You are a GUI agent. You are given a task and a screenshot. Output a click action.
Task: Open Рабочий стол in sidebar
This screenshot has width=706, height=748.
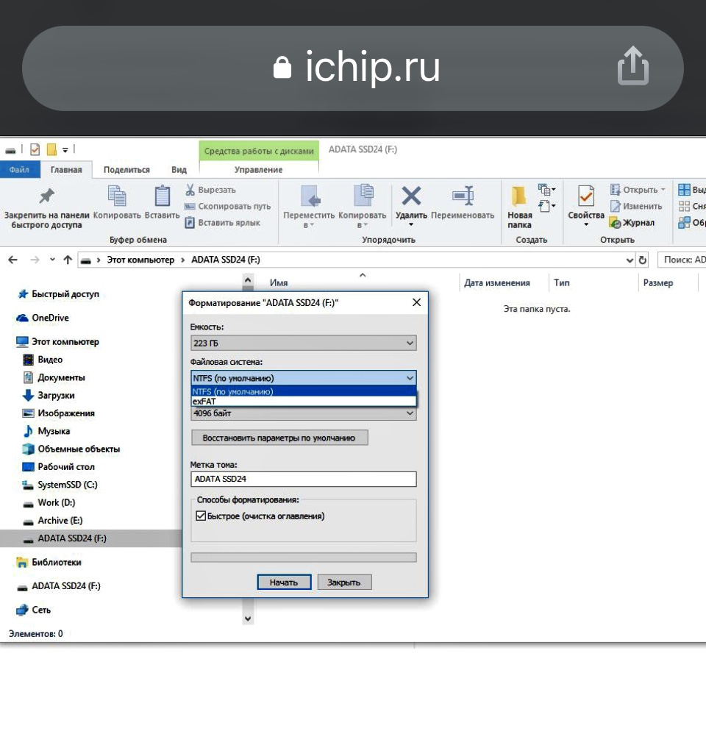point(59,467)
